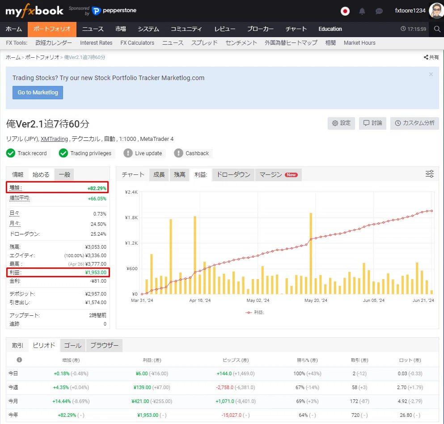Switch to 取引 tab
The image size is (444, 424).
click(17, 346)
